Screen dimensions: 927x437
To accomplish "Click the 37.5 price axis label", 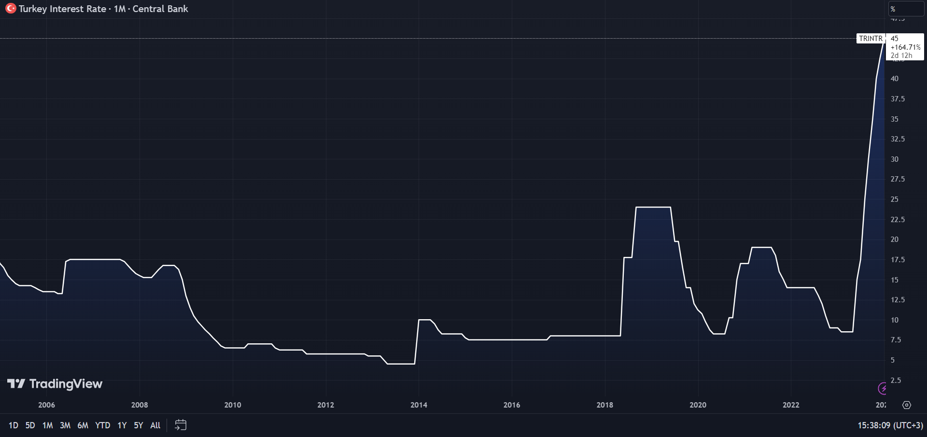I will (898, 99).
